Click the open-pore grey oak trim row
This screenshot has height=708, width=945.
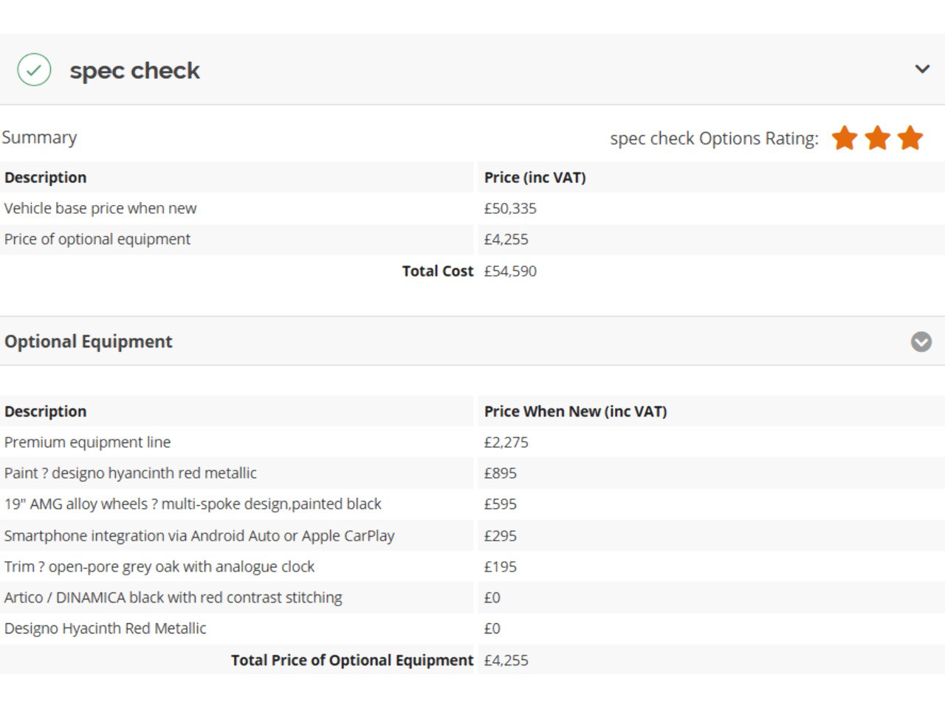click(x=159, y=567)
